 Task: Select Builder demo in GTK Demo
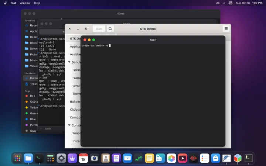(x=75, y=102)
